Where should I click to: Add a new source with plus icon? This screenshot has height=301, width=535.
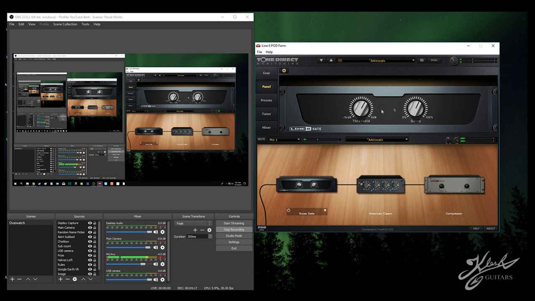pos(61,279)
